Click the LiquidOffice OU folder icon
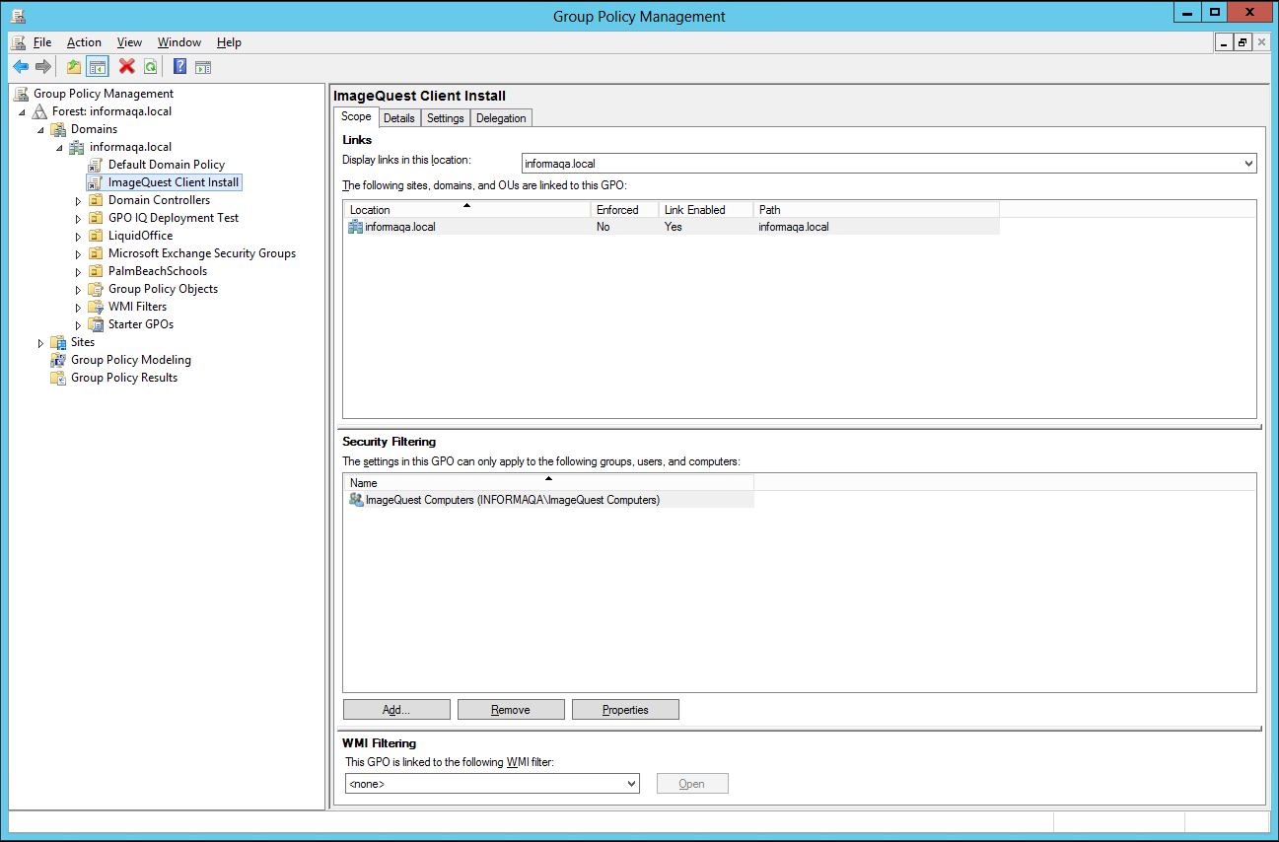 [x=96, y=236]
